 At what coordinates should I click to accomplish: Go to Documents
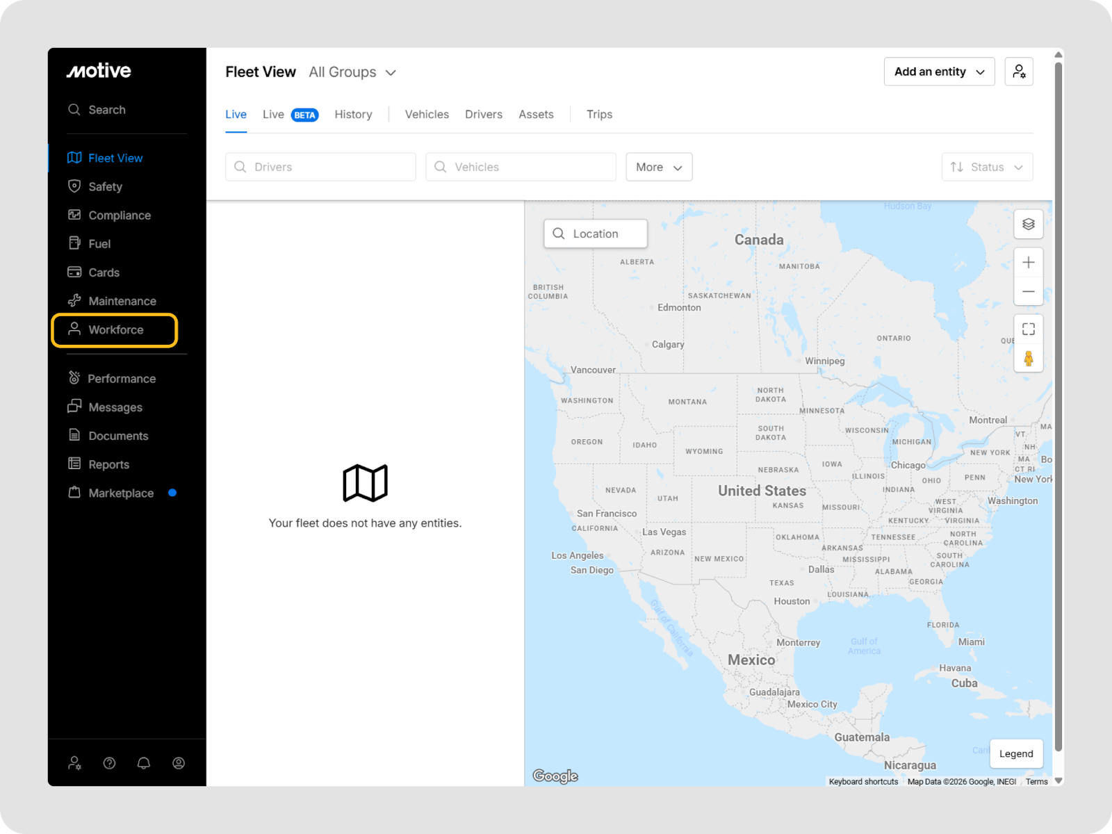pyautogui.click(x=108, y=436)
